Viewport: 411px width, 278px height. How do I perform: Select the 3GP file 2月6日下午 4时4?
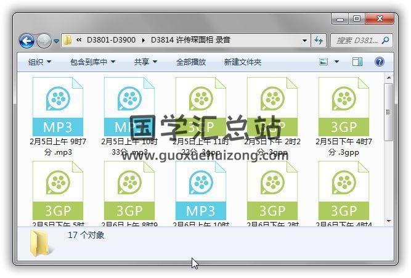[x=344, y=194]
